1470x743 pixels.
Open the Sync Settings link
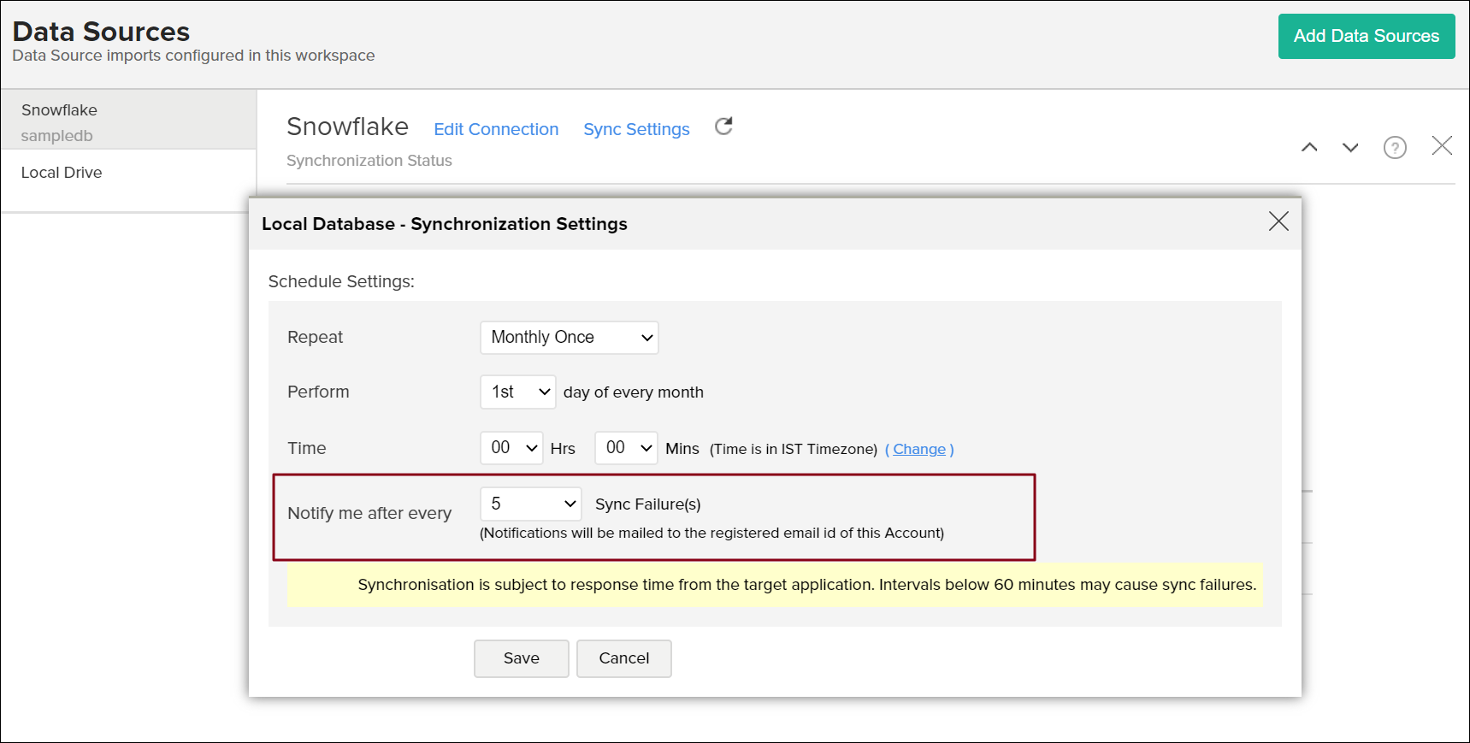point(636,129)
